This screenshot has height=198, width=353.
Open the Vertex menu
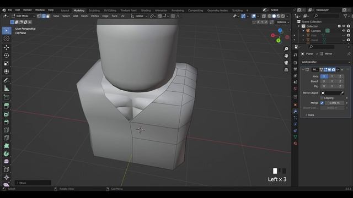[95, 16]
